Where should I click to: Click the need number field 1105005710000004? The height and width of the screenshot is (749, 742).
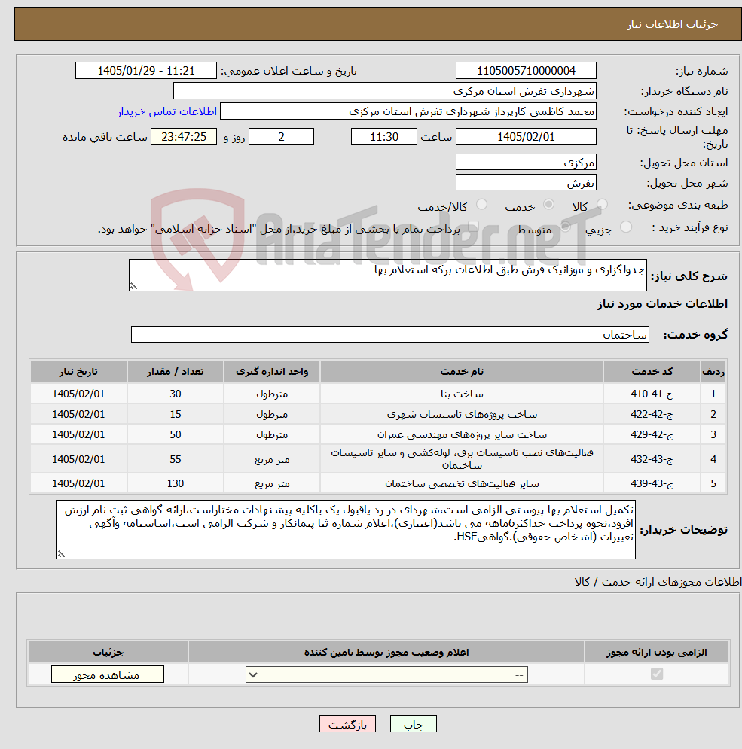tap(526, 71)
